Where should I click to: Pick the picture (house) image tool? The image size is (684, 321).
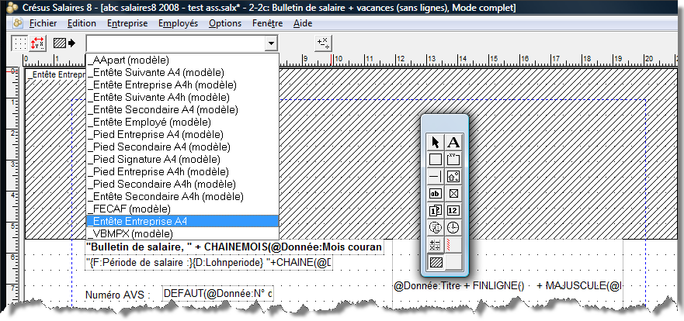(x=453, y=177)
